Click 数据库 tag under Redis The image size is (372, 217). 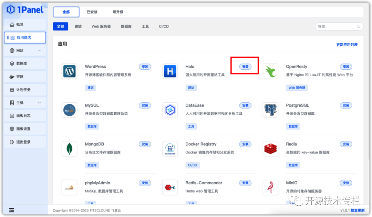(x=293, y=165)
